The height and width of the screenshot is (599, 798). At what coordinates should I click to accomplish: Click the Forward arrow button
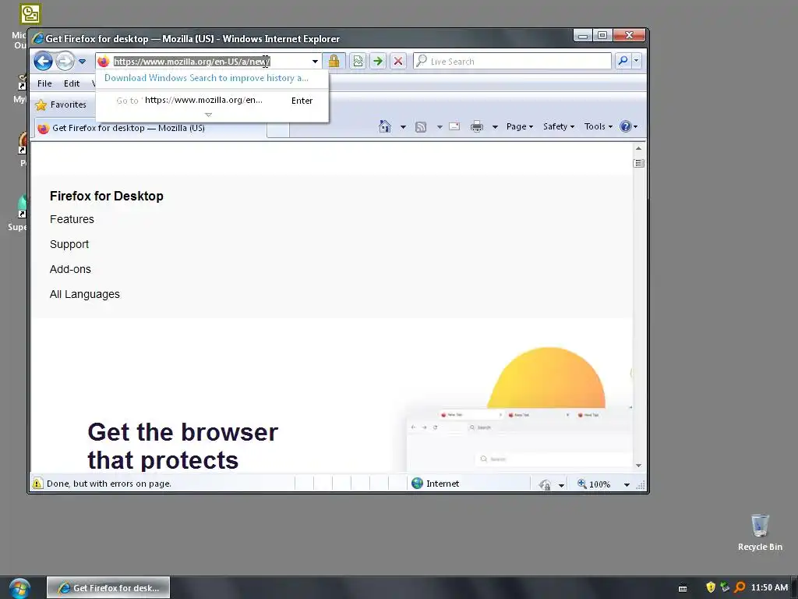coord(65,62)
